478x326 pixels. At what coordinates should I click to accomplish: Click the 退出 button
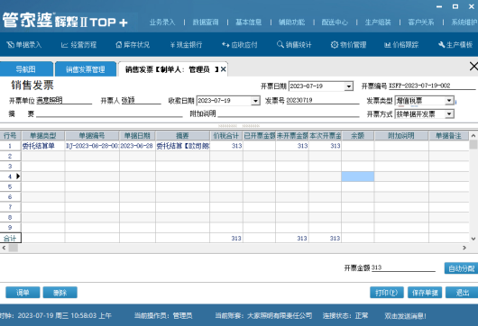pos(462,293)
